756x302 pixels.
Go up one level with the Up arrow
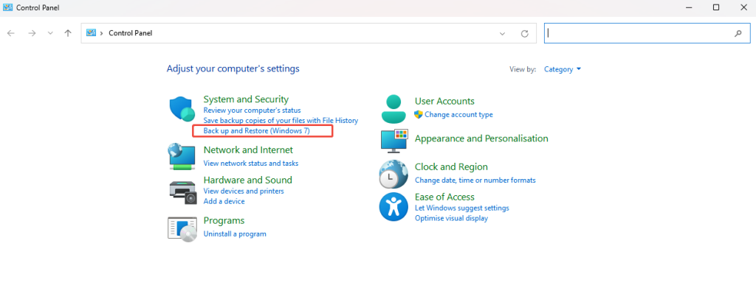point(68,33)
